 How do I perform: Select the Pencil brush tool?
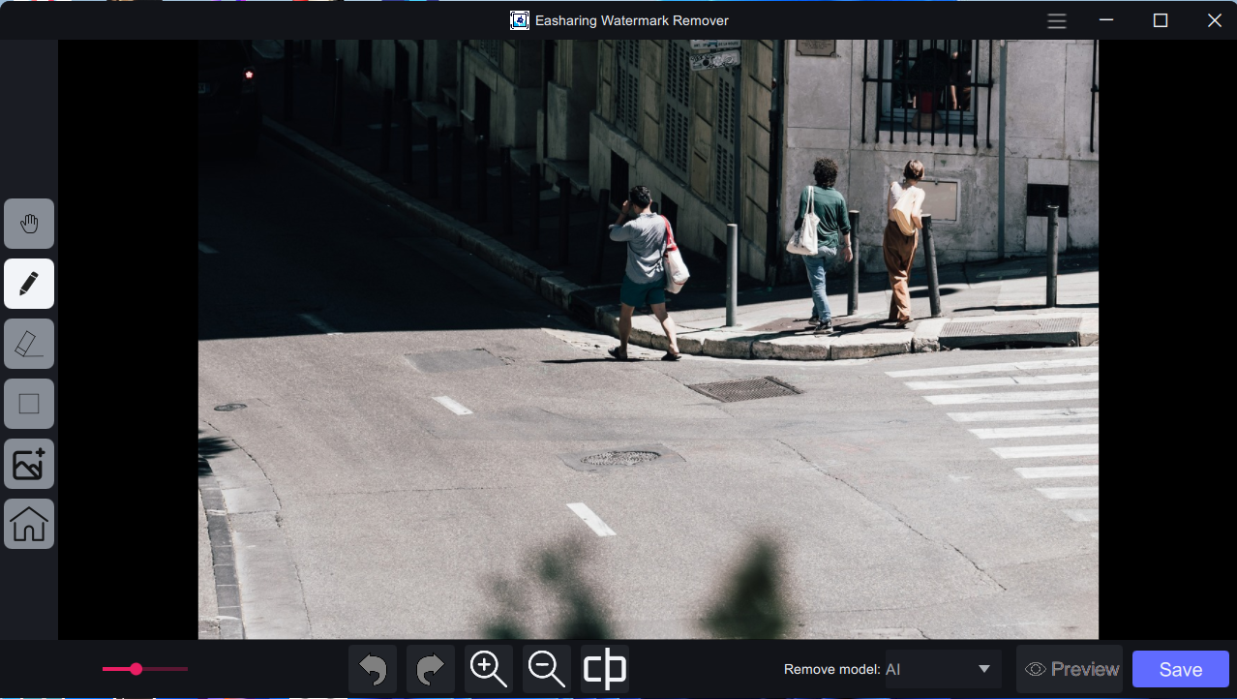[29, 284]
